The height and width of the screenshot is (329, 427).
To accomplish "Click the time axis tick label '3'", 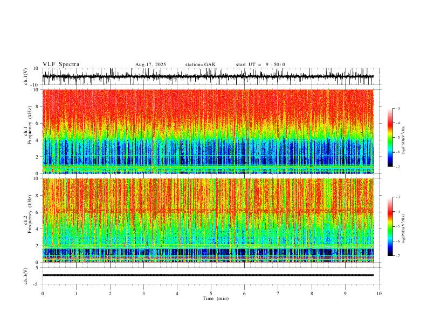I will click(x=143, y=294).
